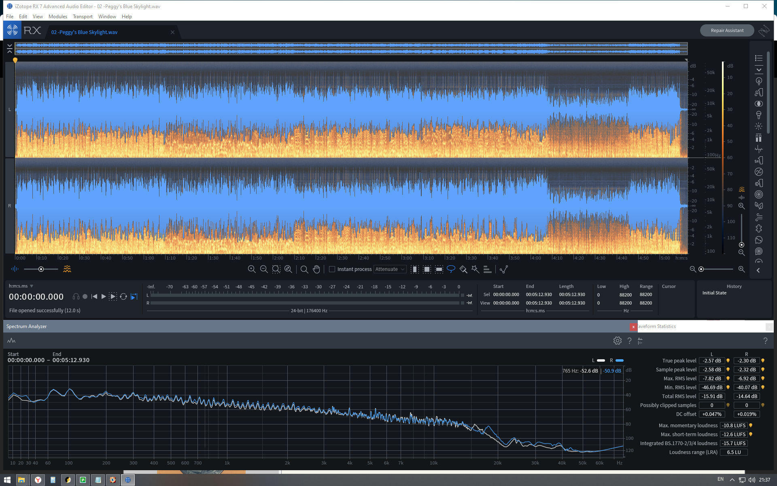Expand the h:m:s.ms time format dropdown

coord(32,286)
